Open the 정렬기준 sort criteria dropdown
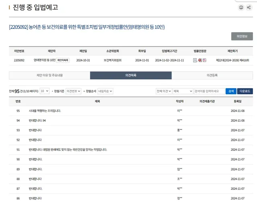This screenshot has width=257, height=203. click(x=73, y=91)
